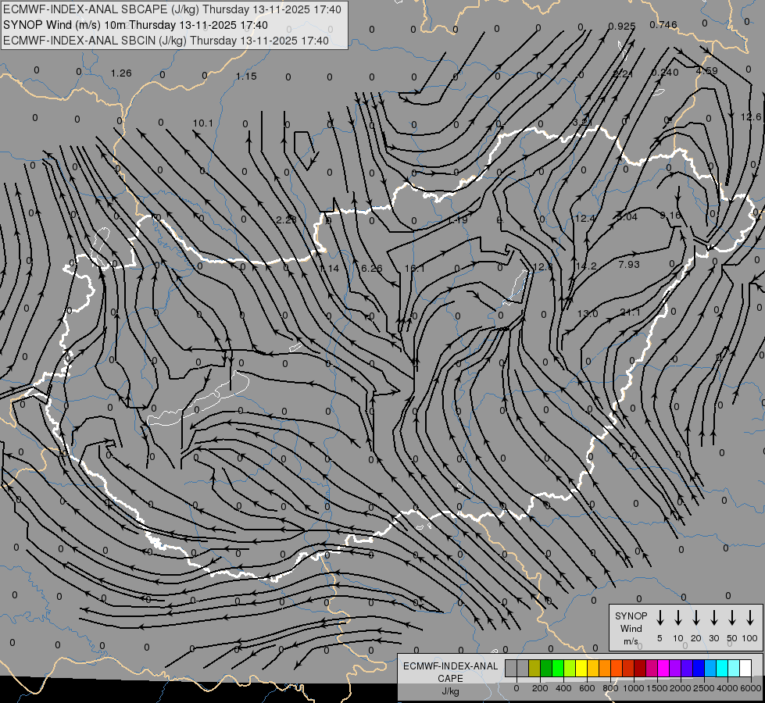
Task: Click the CAPE value 12.4 on map
Action: pos(585,219)
